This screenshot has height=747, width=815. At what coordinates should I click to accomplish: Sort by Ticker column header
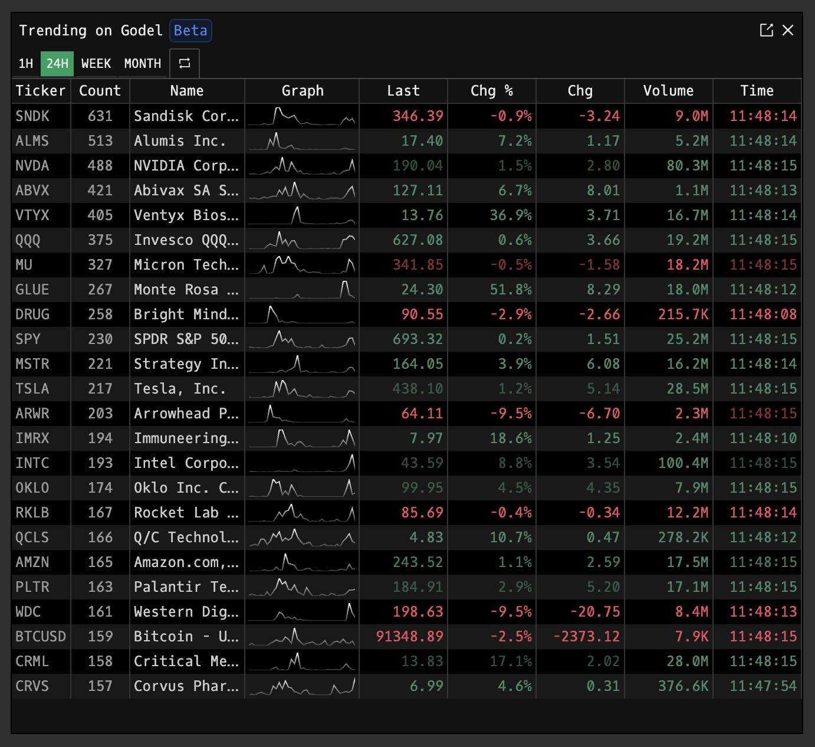pos(41,91)
